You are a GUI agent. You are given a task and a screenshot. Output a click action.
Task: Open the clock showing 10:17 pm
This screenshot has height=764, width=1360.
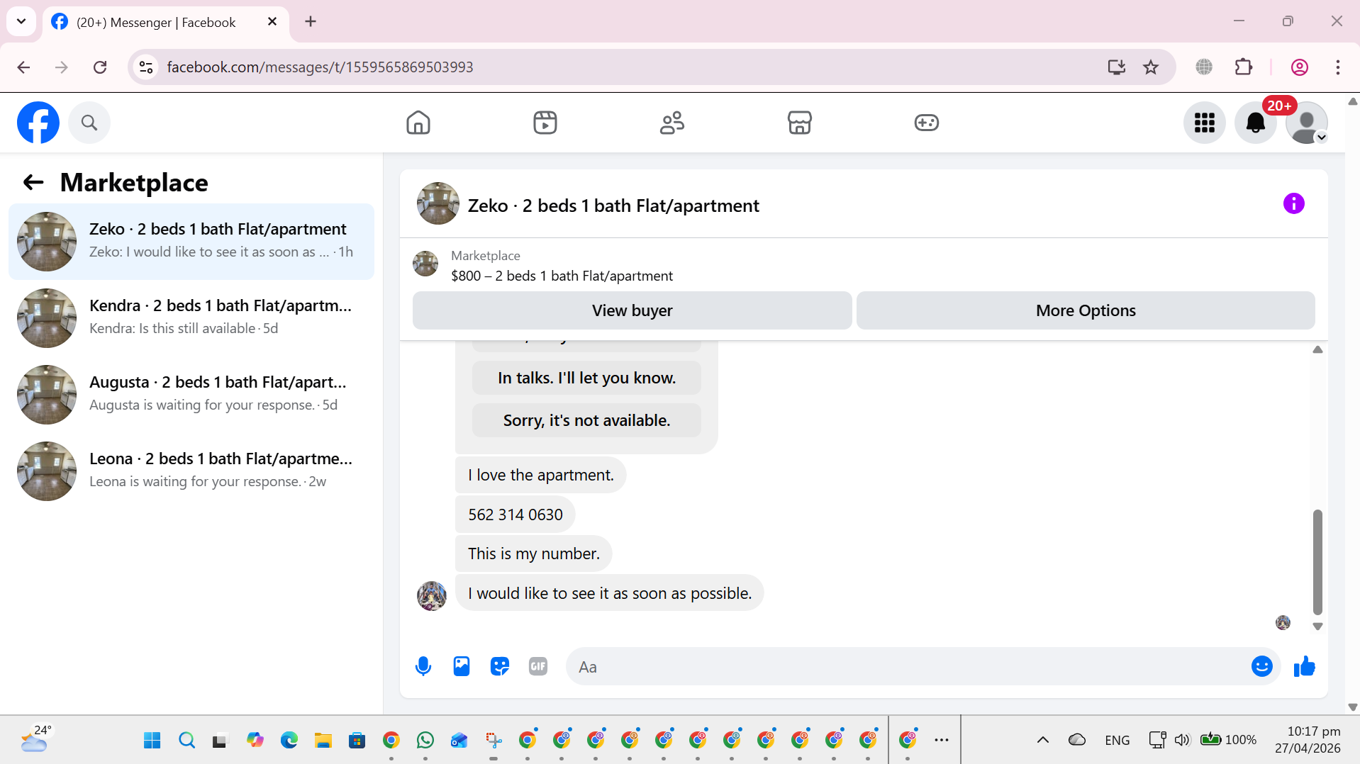click(1308, 739)
